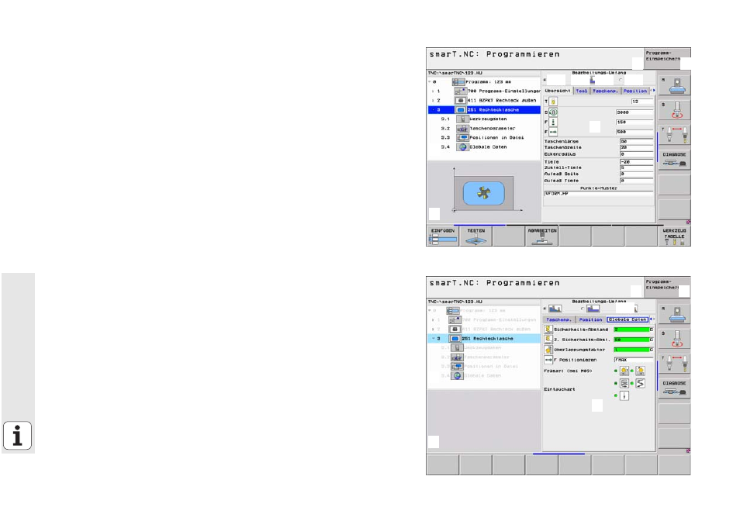Open DIAGNOSE in the lower screen
The width and height of the screenshot is (740, 521).
coord(674,388)
